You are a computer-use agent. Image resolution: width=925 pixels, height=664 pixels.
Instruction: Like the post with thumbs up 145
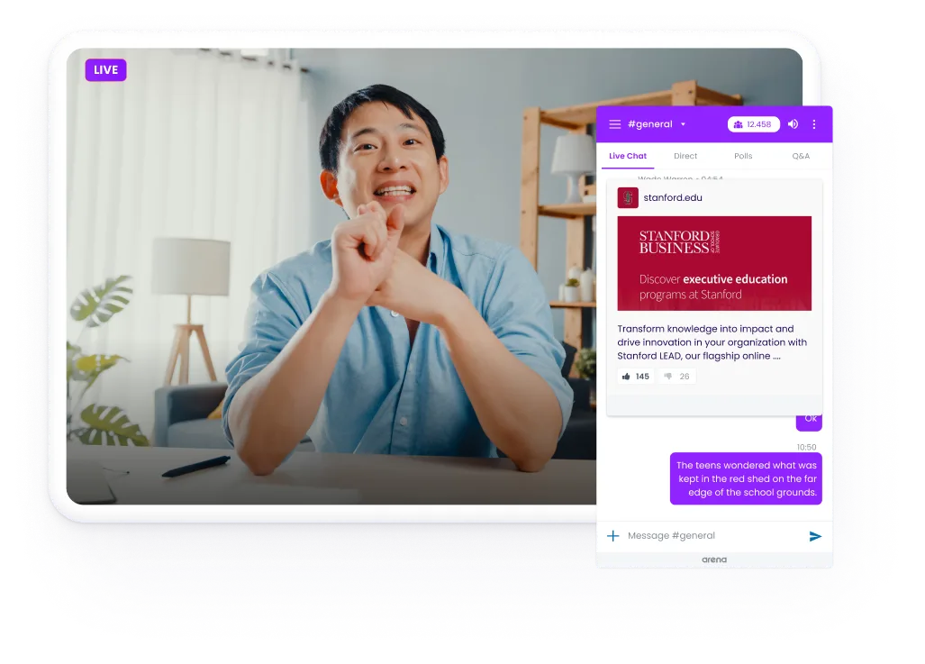click(635, 377)
